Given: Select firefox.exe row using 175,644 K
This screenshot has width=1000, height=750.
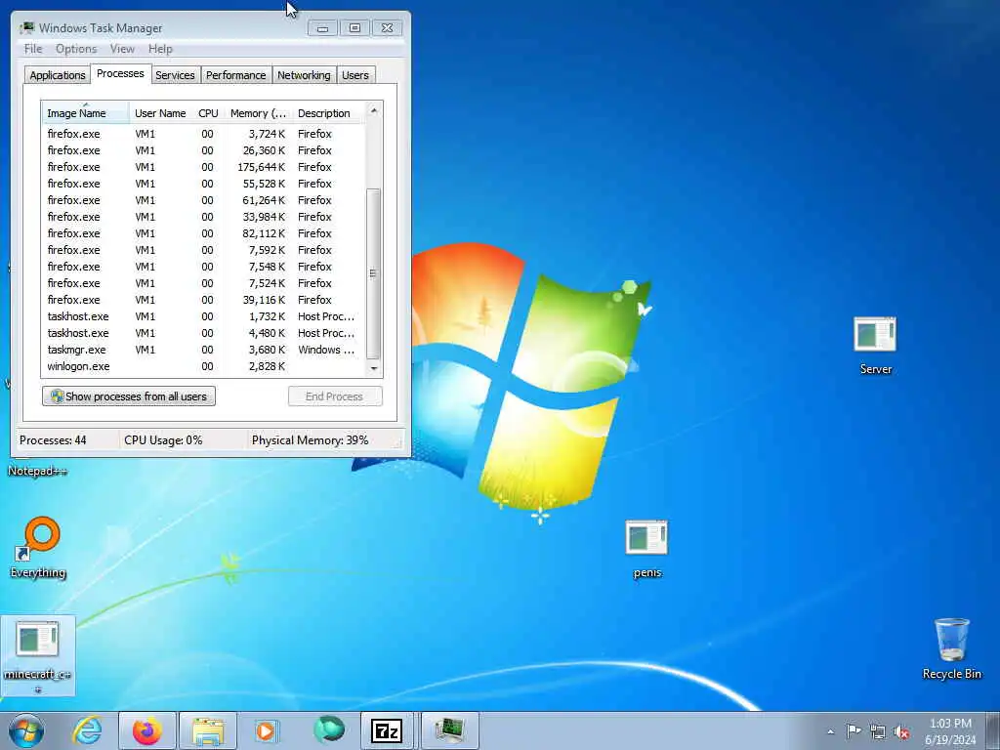Looking at the screenshot, I should click(204, 167).
